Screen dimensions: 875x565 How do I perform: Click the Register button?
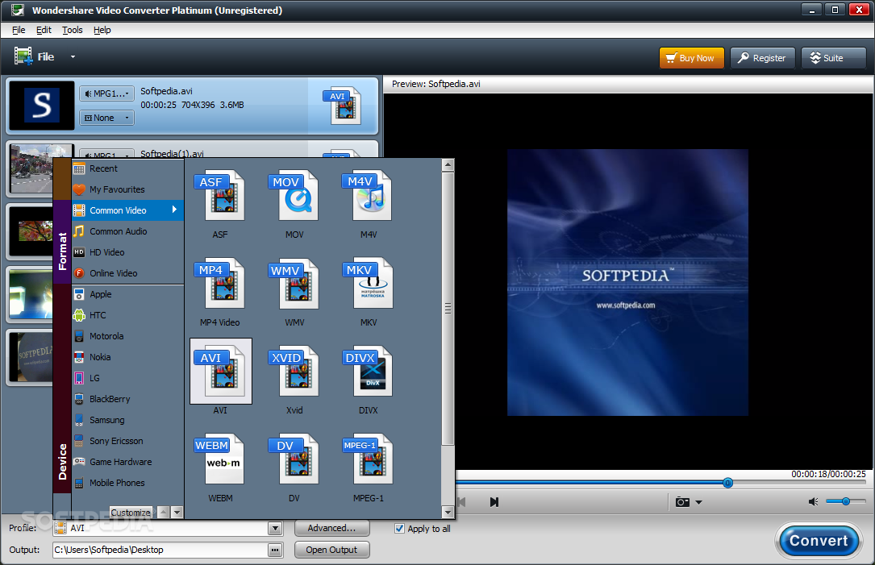[x=762, y=58]
